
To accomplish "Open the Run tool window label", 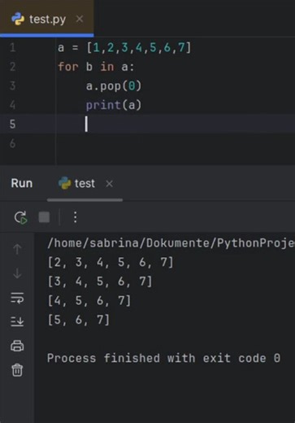I will (x=22, y=183).
